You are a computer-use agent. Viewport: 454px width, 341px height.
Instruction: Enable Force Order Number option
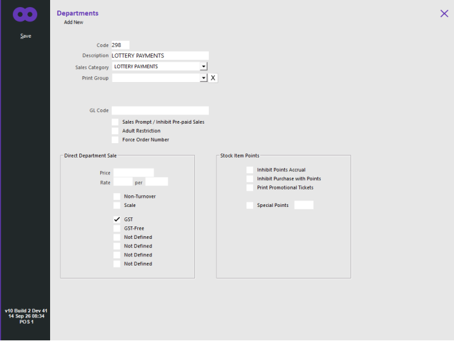tap(115, 140)
